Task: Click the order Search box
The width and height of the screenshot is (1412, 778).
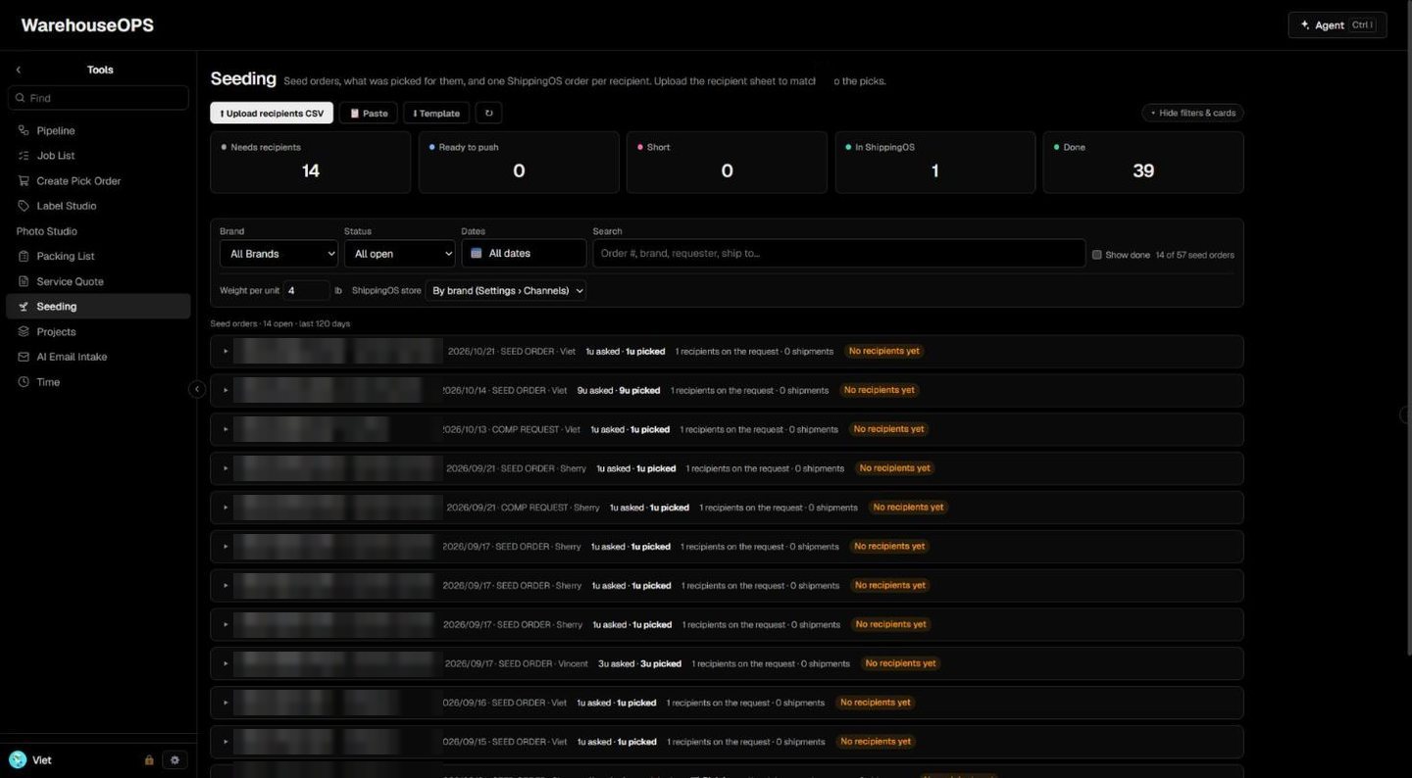Action: [839, 254]
